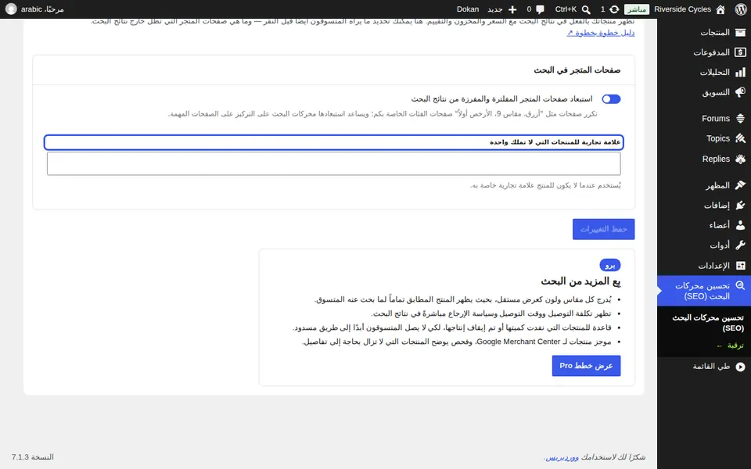This screenshot has height=469, width=751.
Task: Click the المنتجات products icon
Action: [741, 32]
